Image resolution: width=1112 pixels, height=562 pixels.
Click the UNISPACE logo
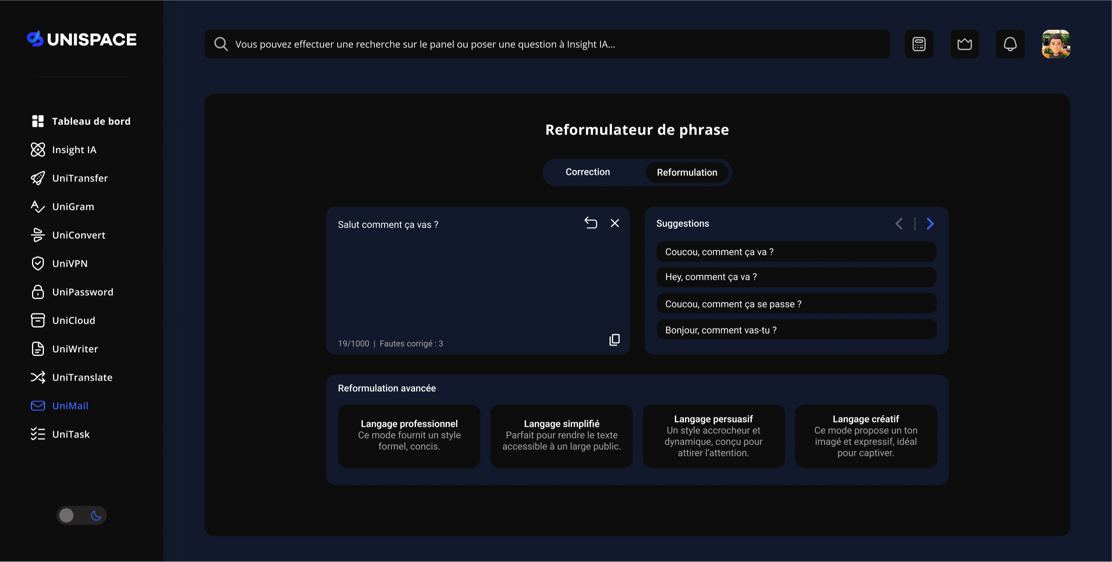81,39
